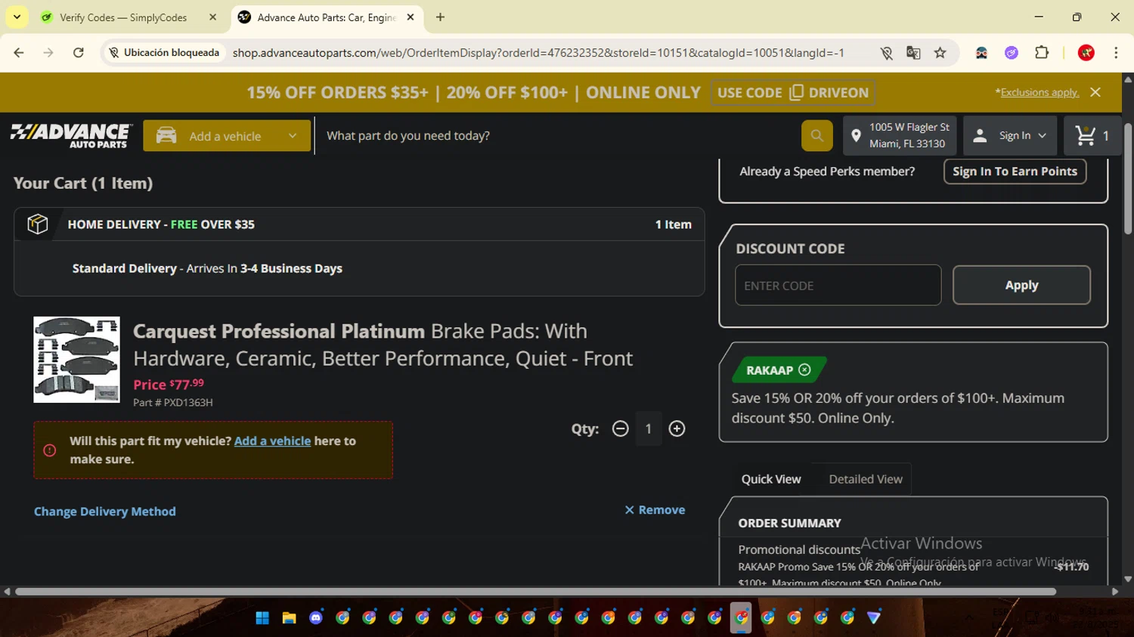The width and height of the screenshot is (1134, 637).
Task: Click the first extension icon next to bookmark star
Action: 981,53
